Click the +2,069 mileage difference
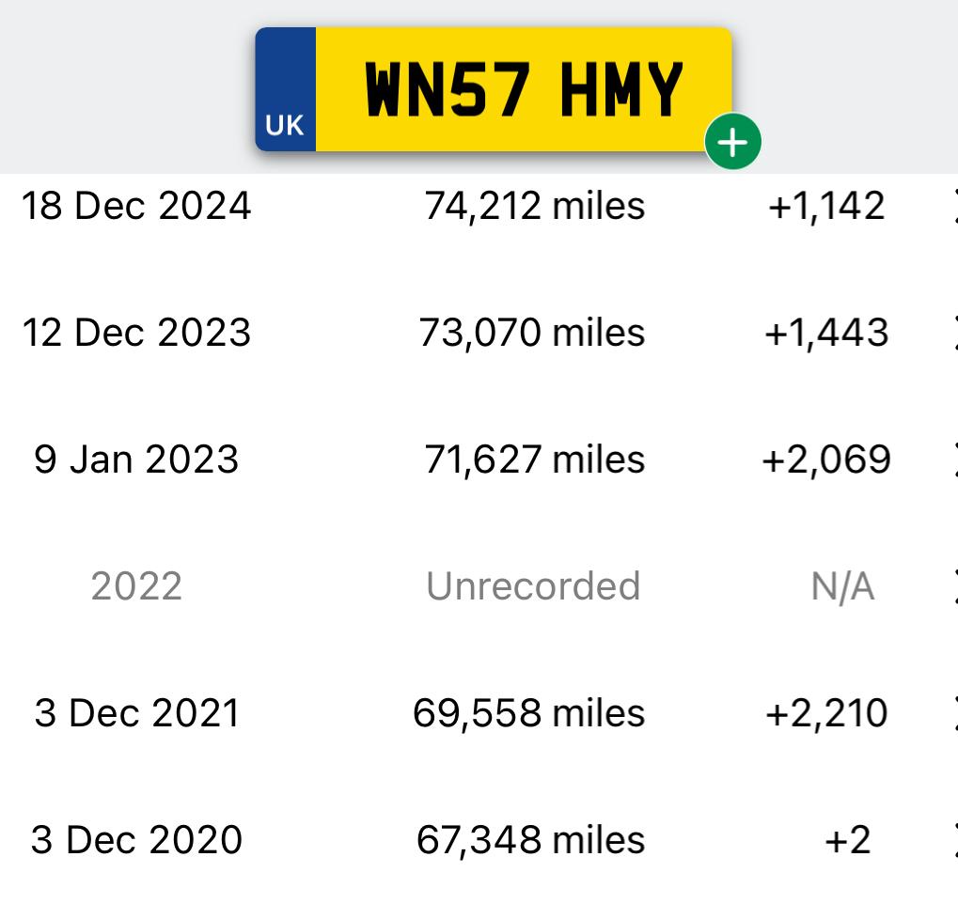This screenshot has height=919, width=958. pos(826,459)
